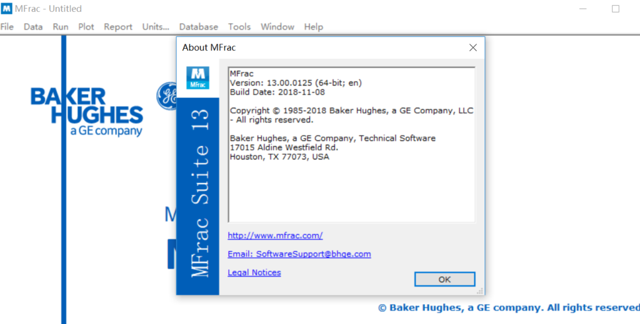Open the Data menu
This screenshot has width=640, height=324.
pos(33,27)
